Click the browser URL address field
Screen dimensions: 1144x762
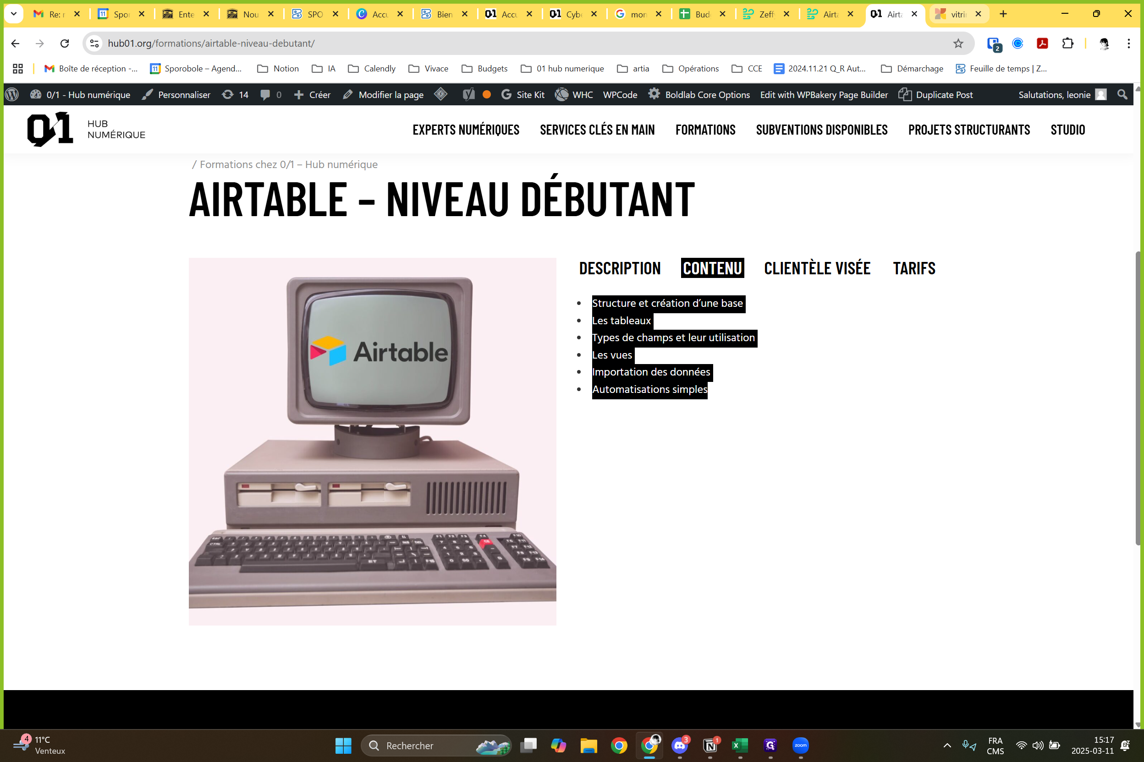tap(486, 43)
